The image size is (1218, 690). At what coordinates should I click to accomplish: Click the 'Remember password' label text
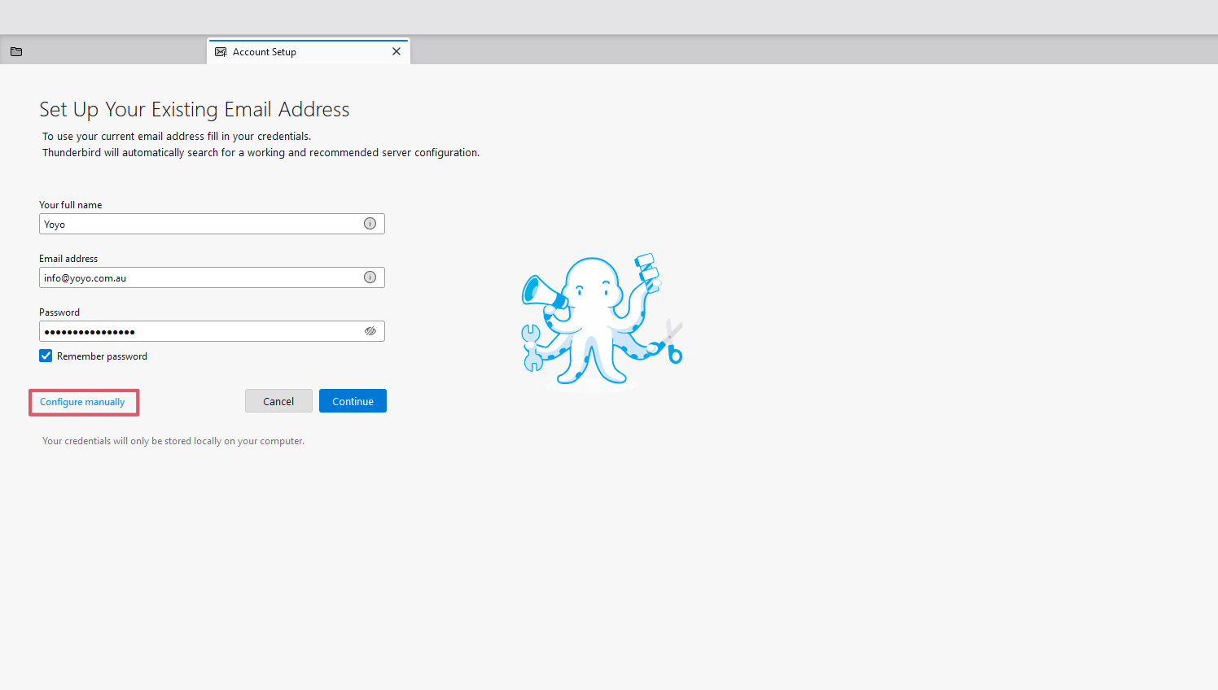[x=102, y=356]
